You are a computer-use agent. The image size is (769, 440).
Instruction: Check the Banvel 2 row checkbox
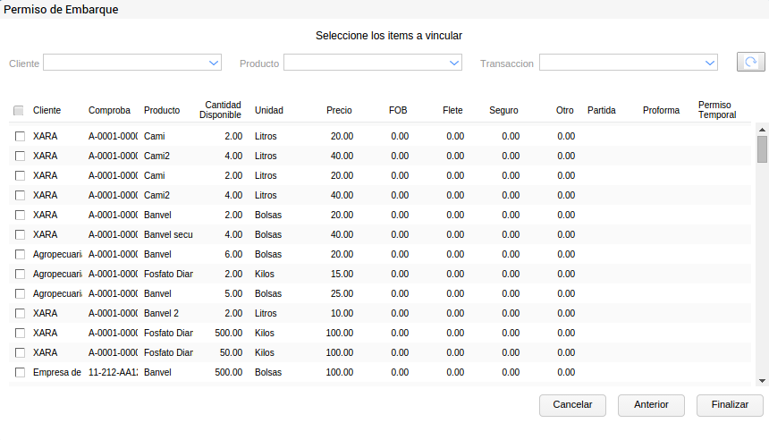(x=20, y=313)
